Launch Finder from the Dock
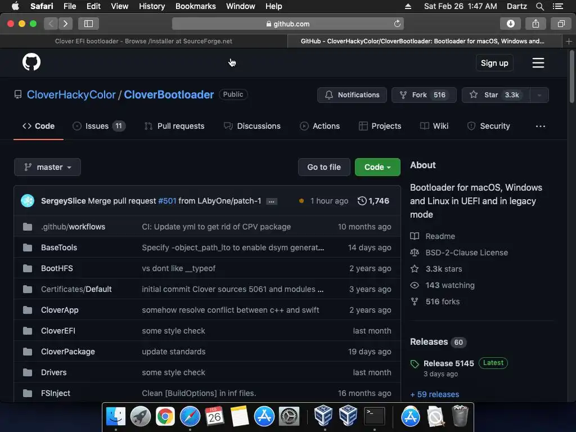This screenshot has width=576, height=432. point(116,417)
